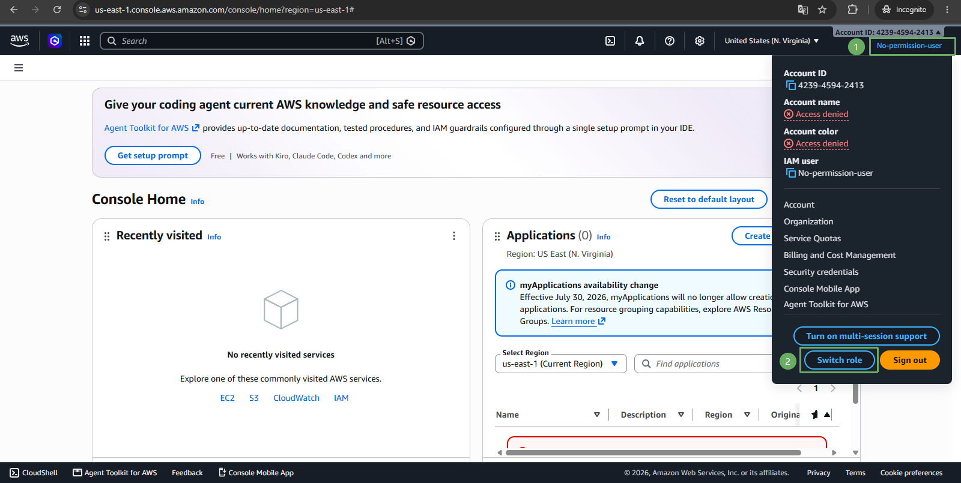Open the EC2 service link
The width and height of the screenshot is (961, 483).
(227, 398)
